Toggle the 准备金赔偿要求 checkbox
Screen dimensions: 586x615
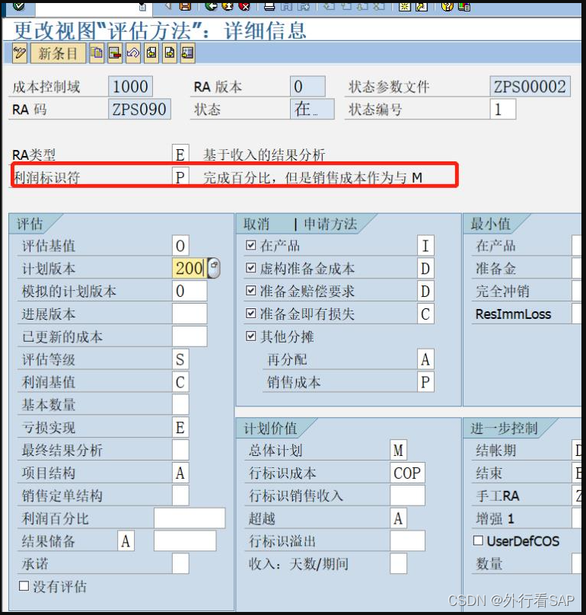pos(250,291)
